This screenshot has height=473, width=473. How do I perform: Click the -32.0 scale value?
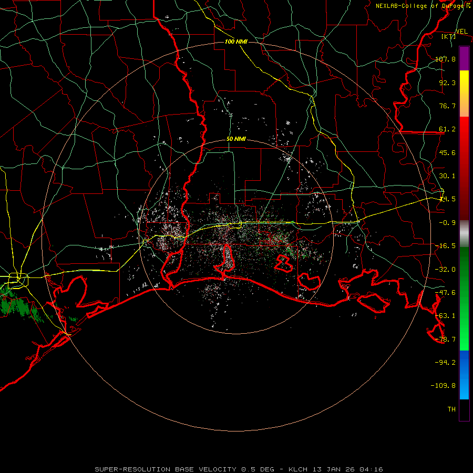tap(445, 270)
